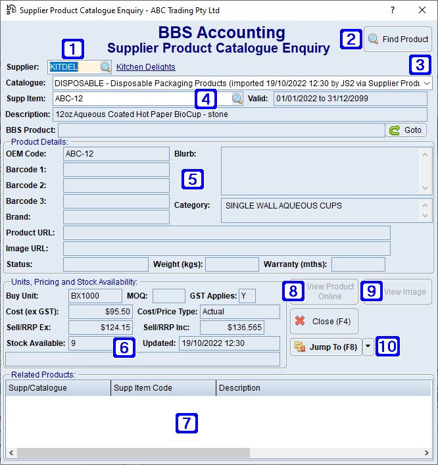Screen dimensions: 438x465
Task: Click the Description field showing BioCup text
Action: coord(240,114)
